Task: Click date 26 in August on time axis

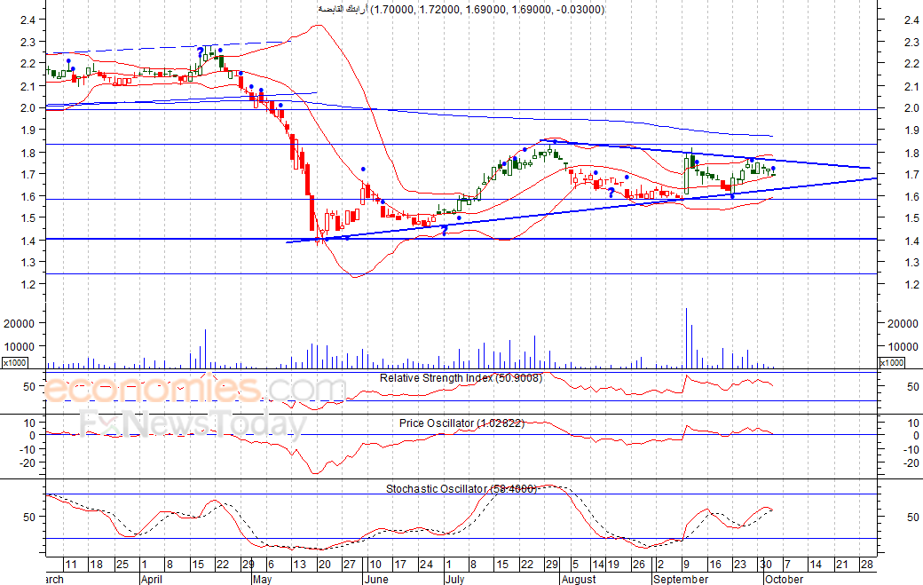Action: (639, 565)
